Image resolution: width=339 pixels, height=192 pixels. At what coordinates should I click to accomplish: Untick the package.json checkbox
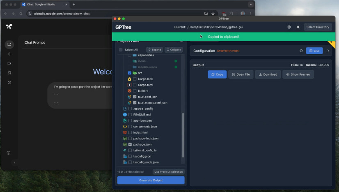point(130,144)
